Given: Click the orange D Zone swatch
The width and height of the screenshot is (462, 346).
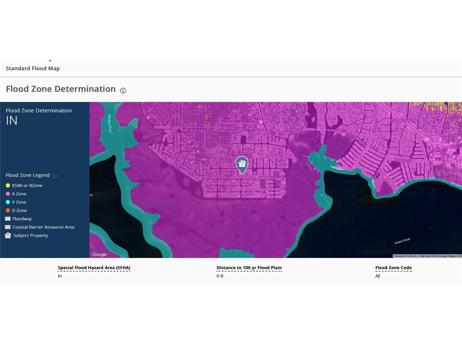Looking at the screenshot, I should click(x=8, y=210).
